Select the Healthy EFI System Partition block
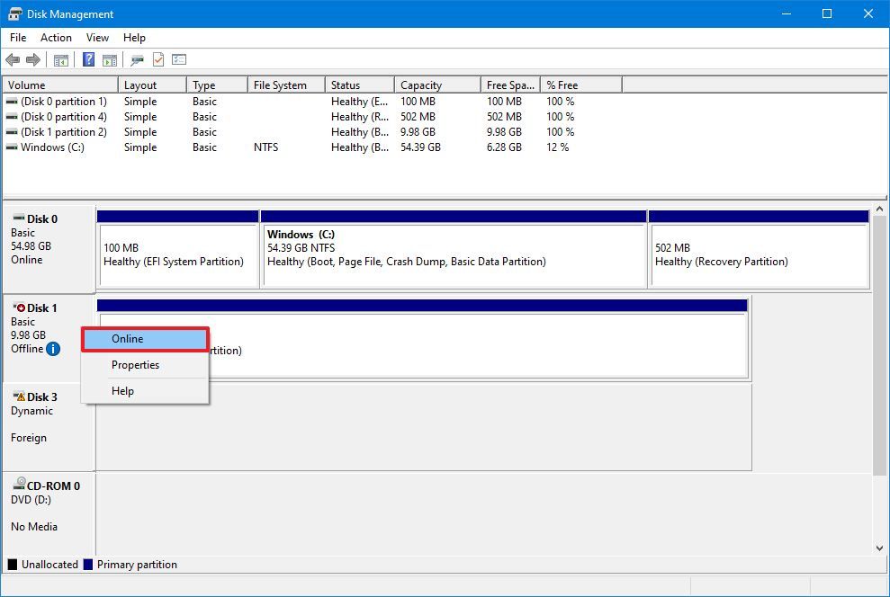 [x=177, y=249]
